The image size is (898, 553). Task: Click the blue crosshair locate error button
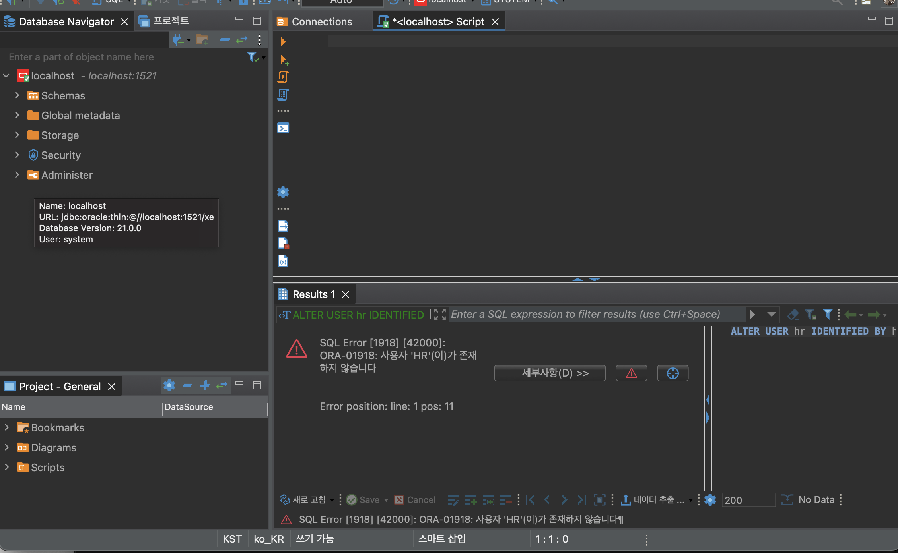(x=673, y=373)
